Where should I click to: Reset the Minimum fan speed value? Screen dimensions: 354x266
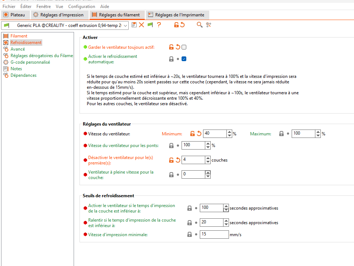199,134
